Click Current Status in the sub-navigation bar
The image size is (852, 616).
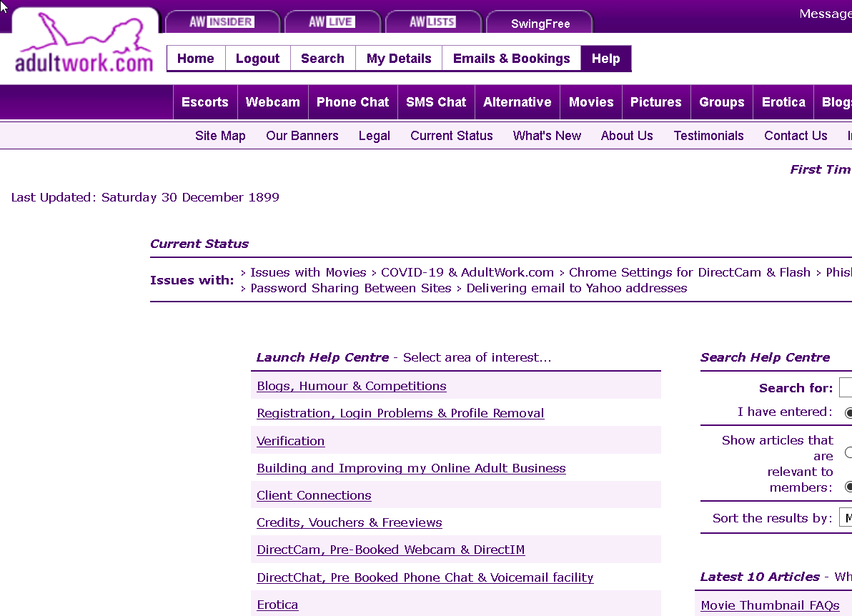pos(452,136)
